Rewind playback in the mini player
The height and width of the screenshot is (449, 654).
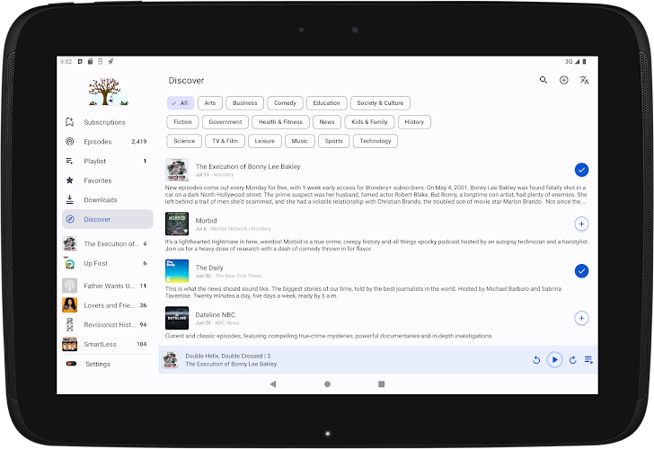[536, 360]
